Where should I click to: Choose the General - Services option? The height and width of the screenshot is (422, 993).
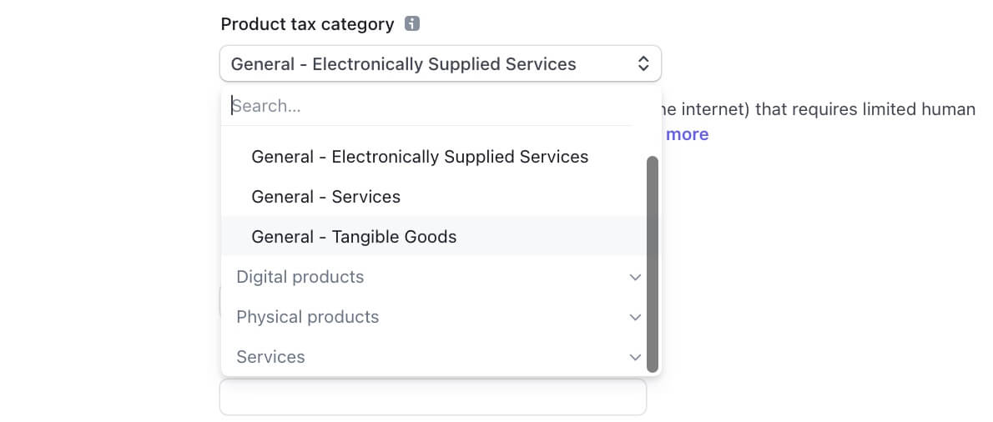pos(434,197)
